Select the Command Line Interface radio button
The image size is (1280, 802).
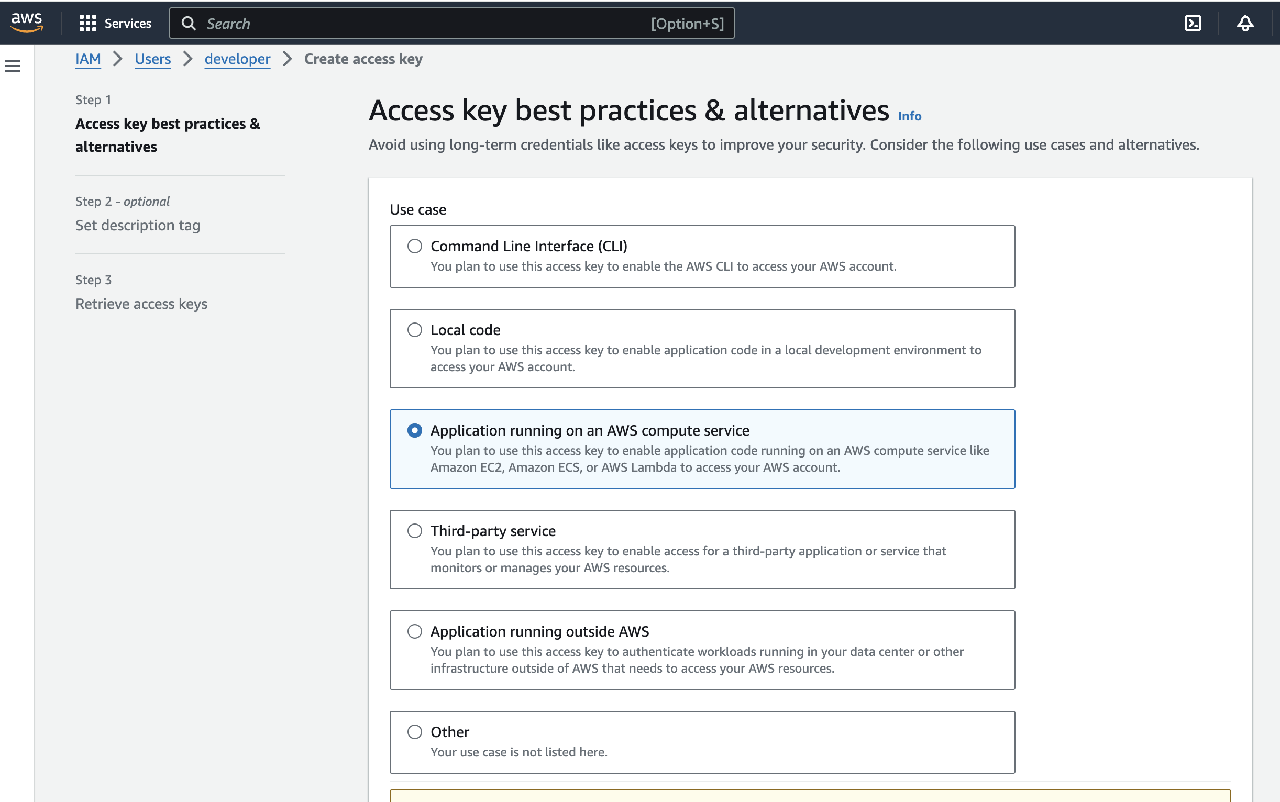(414, 245)
